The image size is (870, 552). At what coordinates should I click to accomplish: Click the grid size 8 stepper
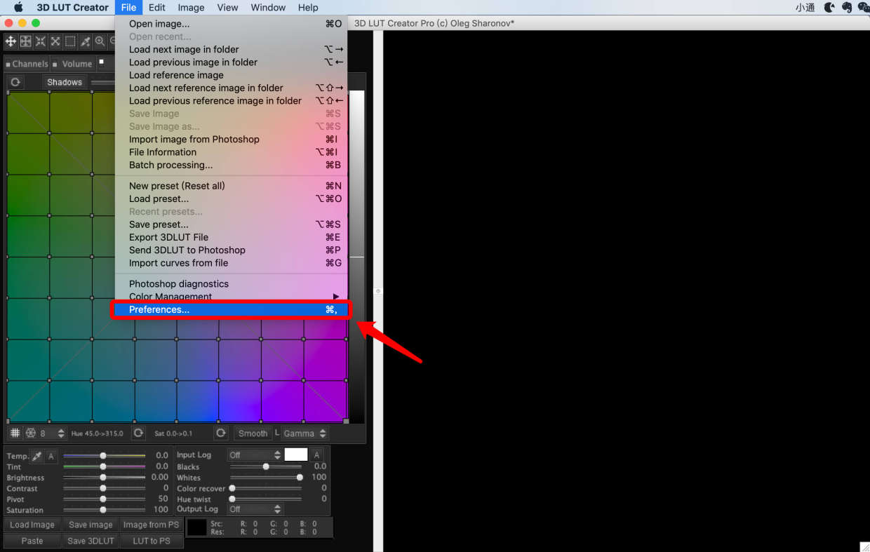(x=60, y=433)
